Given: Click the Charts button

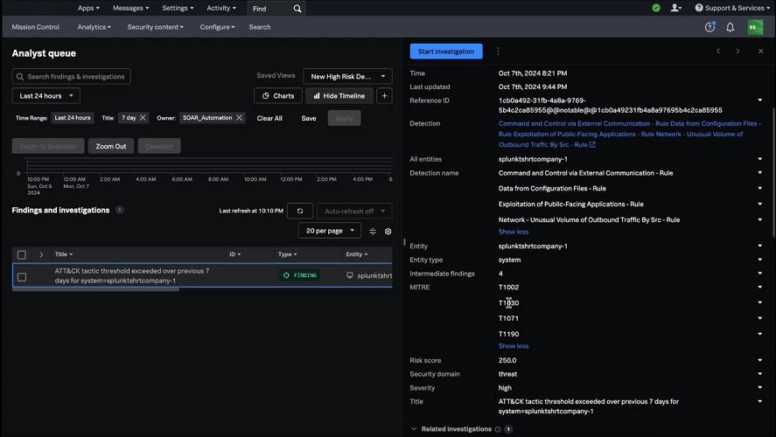Looking at the screenshot, I should [278, 96].
